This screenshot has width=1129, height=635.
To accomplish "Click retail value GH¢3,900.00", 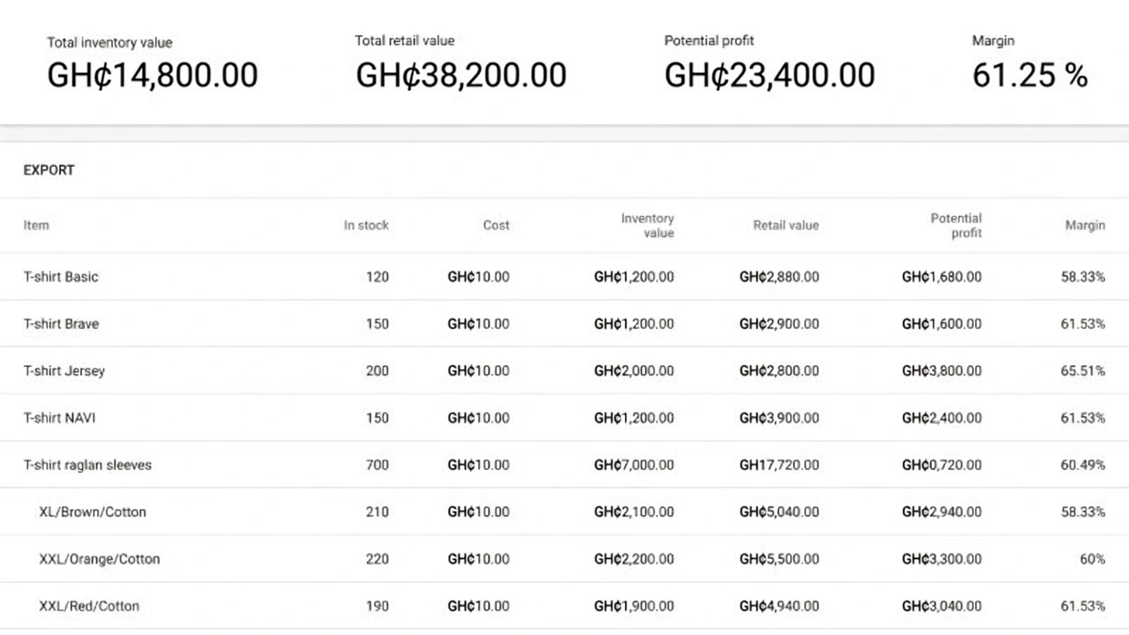I will [779, 418].
